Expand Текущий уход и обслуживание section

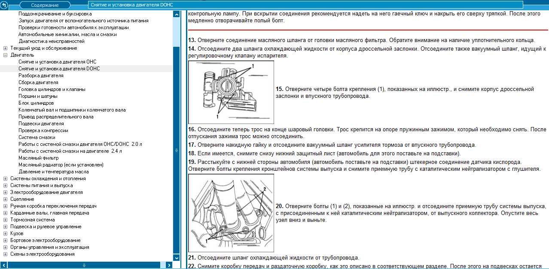(5, 48)
